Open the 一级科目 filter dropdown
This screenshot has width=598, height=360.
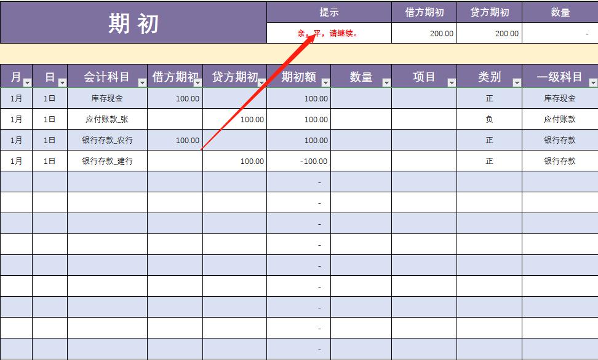coord(592,82)
